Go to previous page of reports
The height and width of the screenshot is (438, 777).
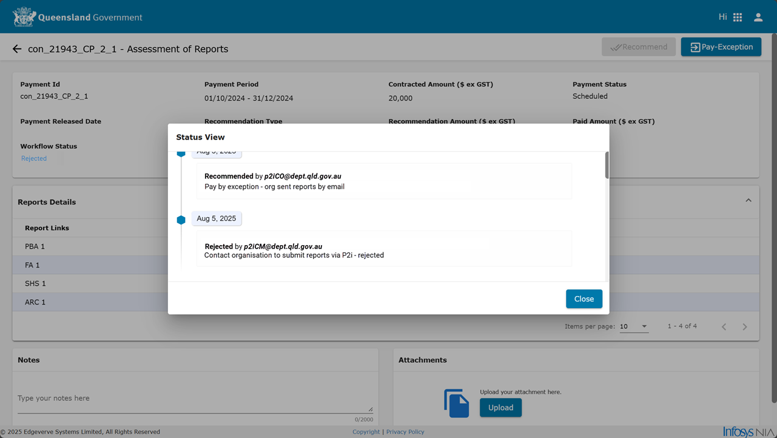pyautogui.click(x=724, y=327)
